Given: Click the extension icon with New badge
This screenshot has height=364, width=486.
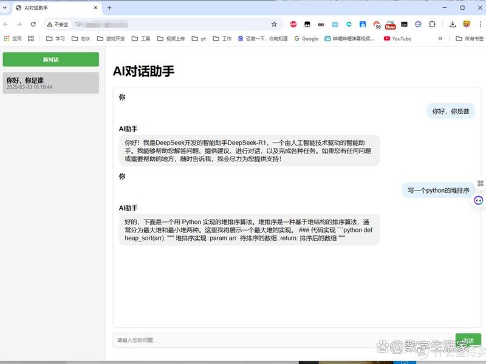Looking at the screenshot, I should pyautogui.click(x=390, y=25).
